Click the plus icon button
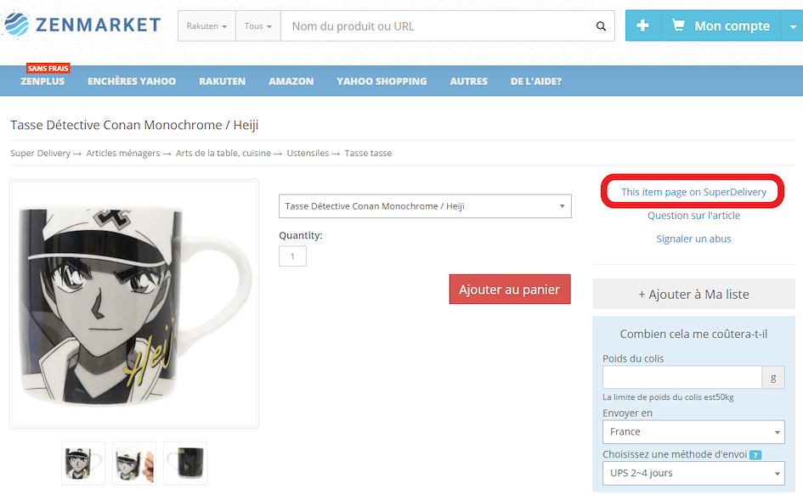 [x=642, y=25]
